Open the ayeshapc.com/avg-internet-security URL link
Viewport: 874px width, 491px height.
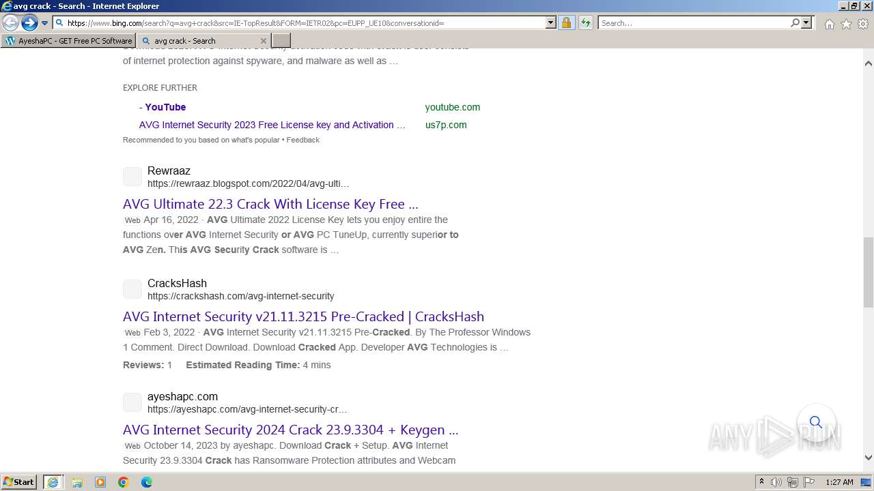(x=247, y=409)
